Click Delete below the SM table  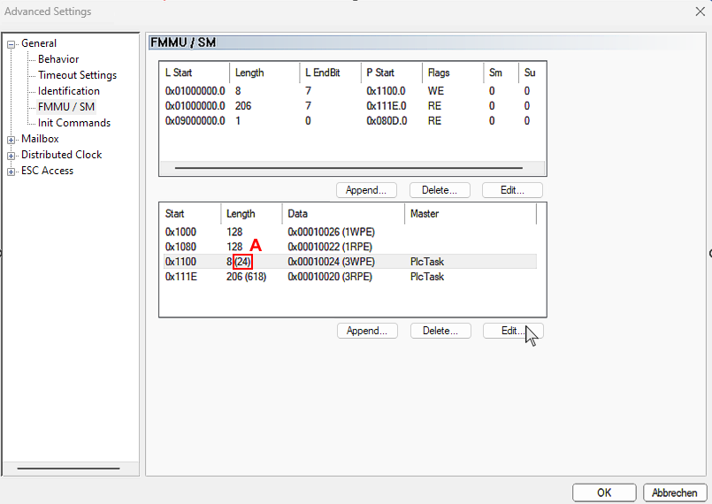pyautogui.click(x=440, y=331)
